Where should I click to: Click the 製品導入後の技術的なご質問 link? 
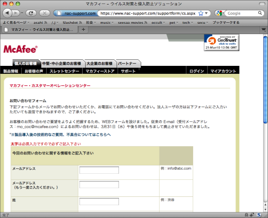click(x=61, y=135)
